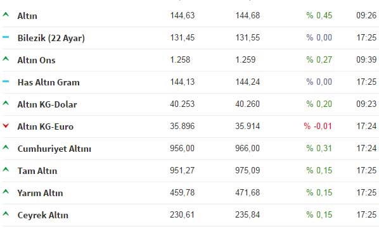Image resolution: width=379 pixels, height=229 pixels.
Task: Click the blue dash icon beside Bilezik (22 Ayar)
Action: (x=6, y=37)
